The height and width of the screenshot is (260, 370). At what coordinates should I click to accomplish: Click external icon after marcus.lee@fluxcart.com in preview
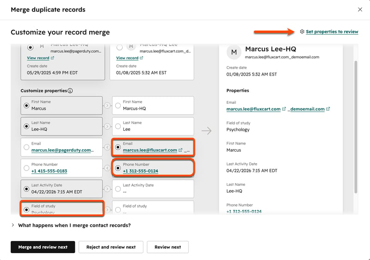[x=284, y=109]
